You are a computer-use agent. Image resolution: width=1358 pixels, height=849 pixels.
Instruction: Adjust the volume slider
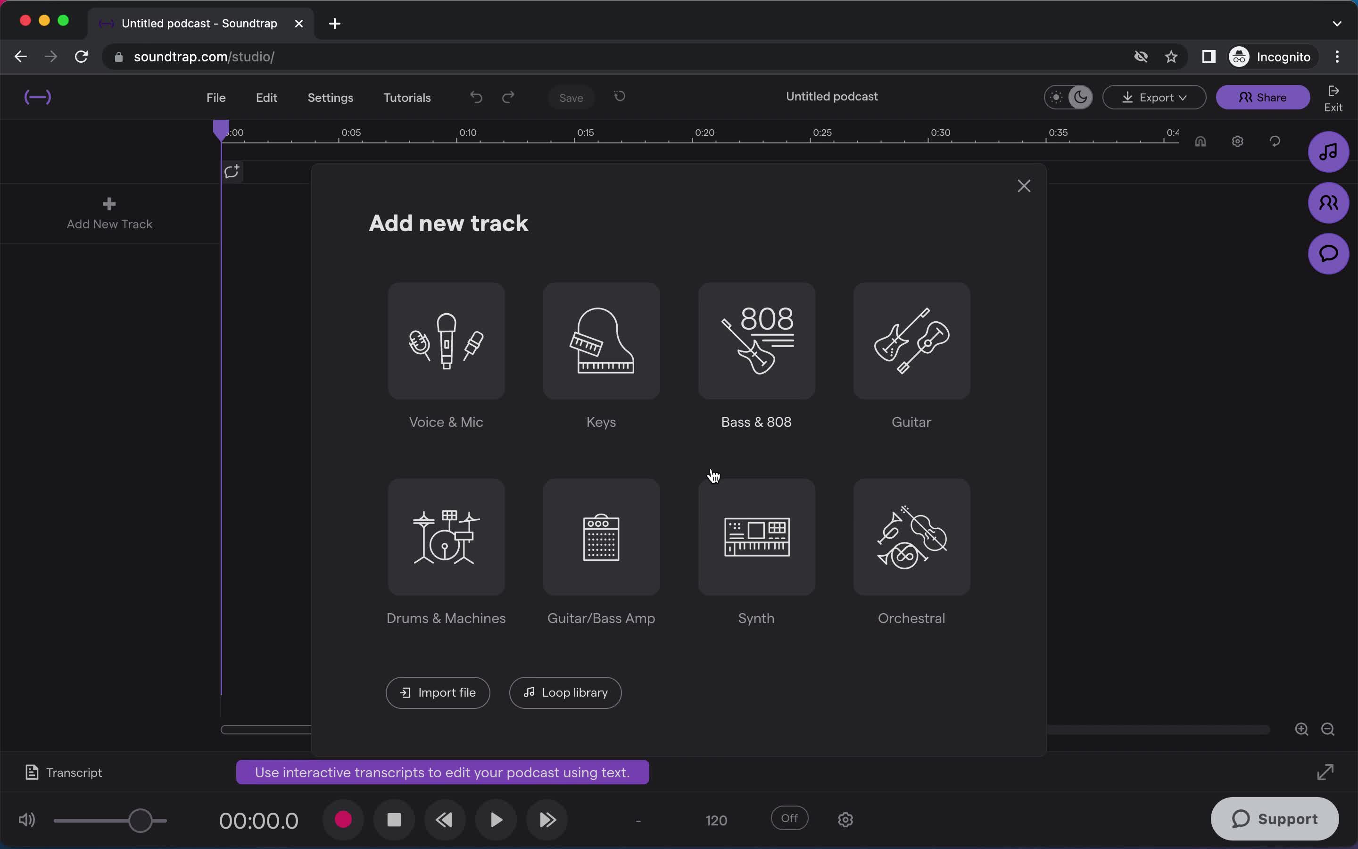tap(140, 820)
